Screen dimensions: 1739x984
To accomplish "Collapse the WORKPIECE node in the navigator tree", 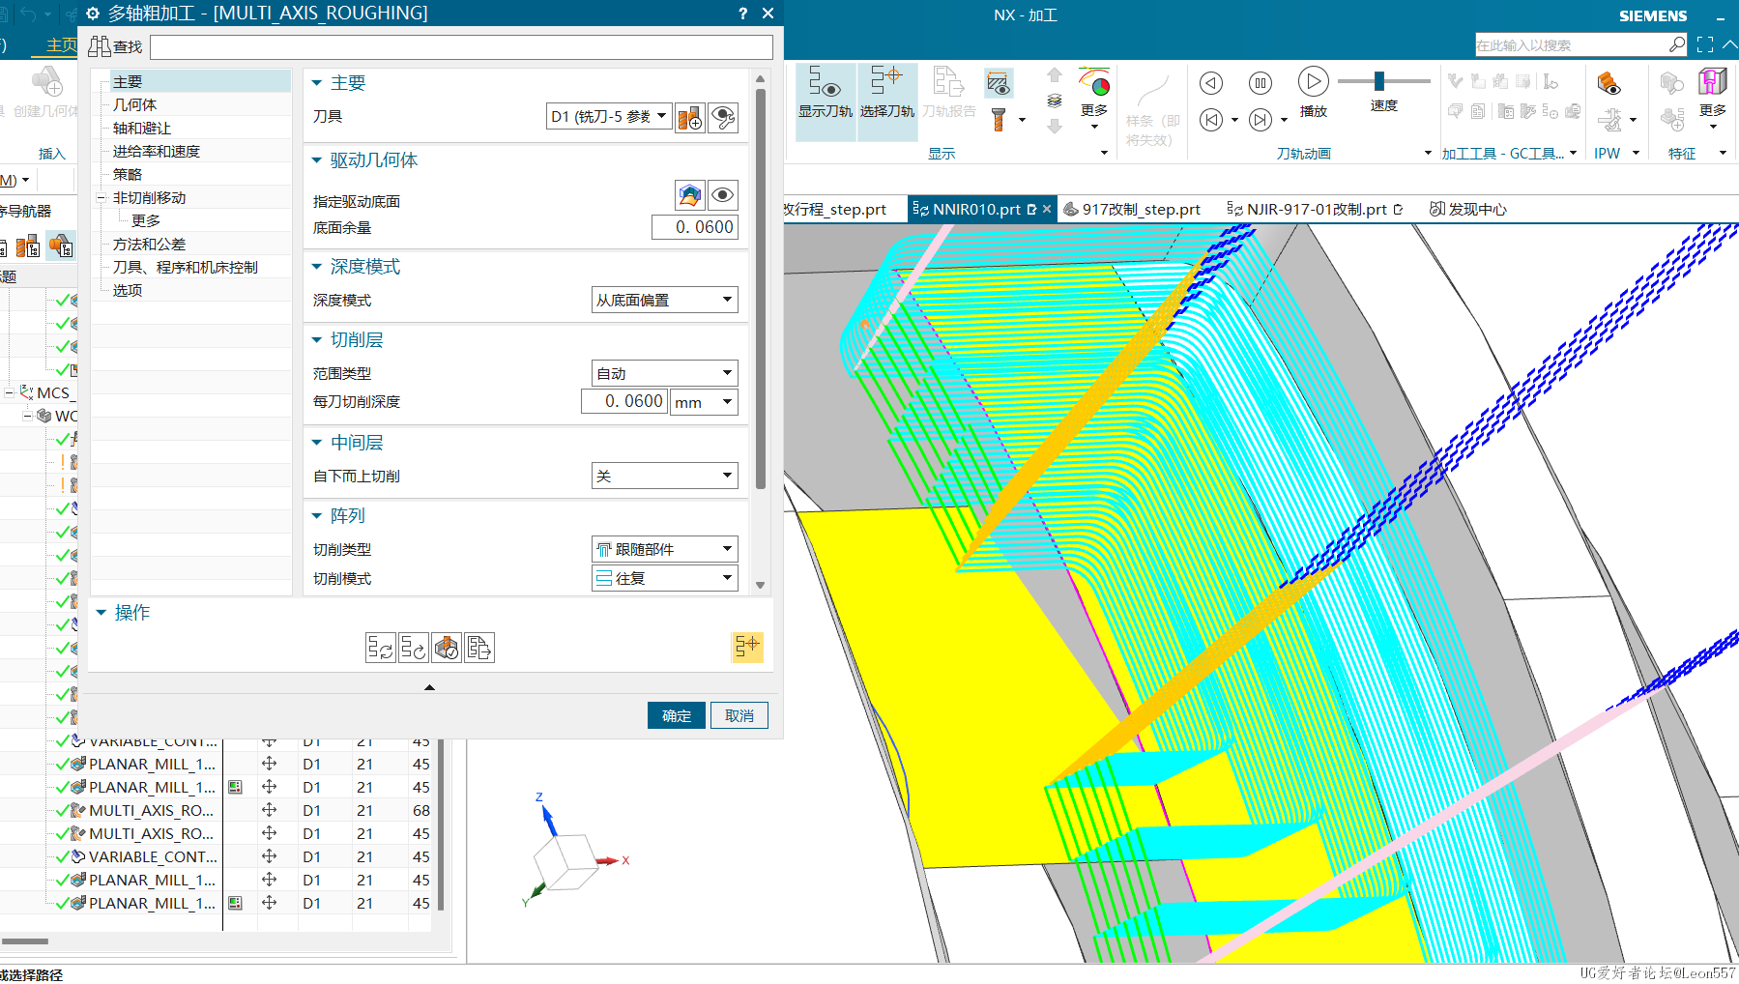I will click(x=27, y=416).
